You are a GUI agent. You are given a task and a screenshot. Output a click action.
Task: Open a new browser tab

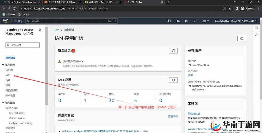tap(169, 2)
